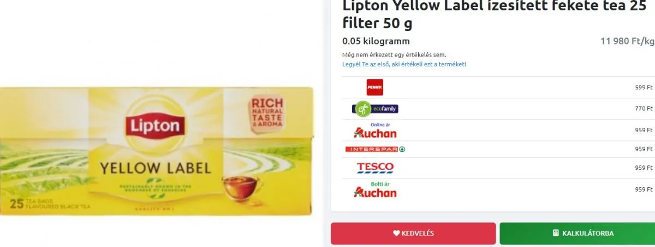Click the Interspar logo
The height and width of the screenshot is (247, 655).
click(375, 149)
